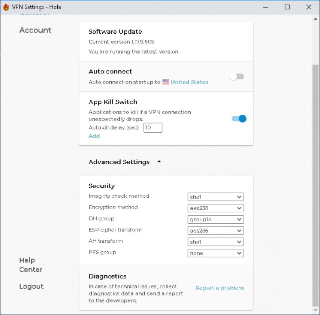320x315 pixels.
Task: Open the Help Center in sidebar
Action: 31,265
